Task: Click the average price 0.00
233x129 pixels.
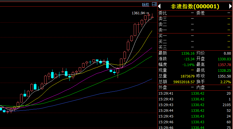Action: pos(227,53)
